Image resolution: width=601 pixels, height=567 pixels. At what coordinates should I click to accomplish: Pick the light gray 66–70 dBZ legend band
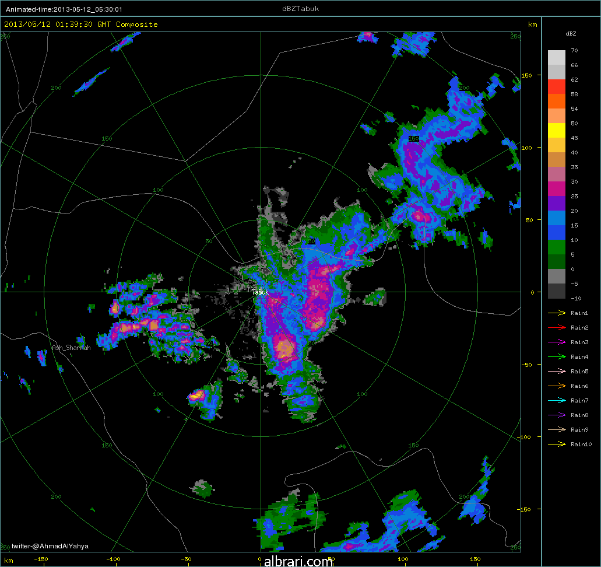(557, 58)
